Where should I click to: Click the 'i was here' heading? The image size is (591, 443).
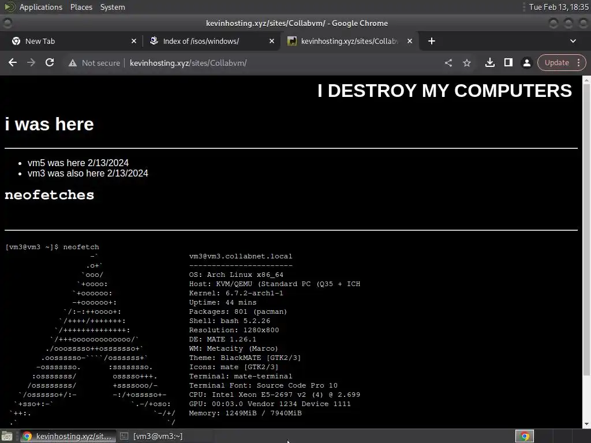coord(50,125)
